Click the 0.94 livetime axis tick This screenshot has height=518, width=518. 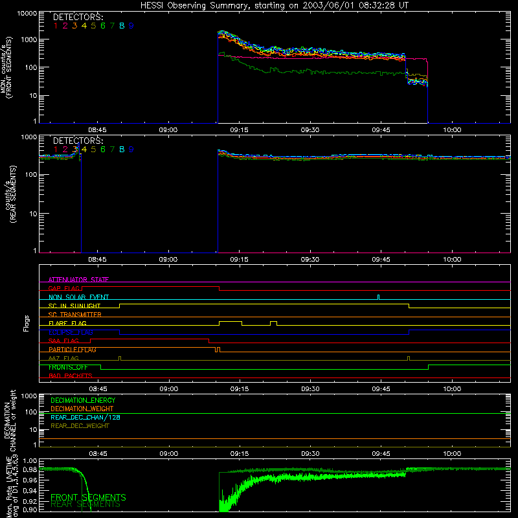(x=30, y=491)
